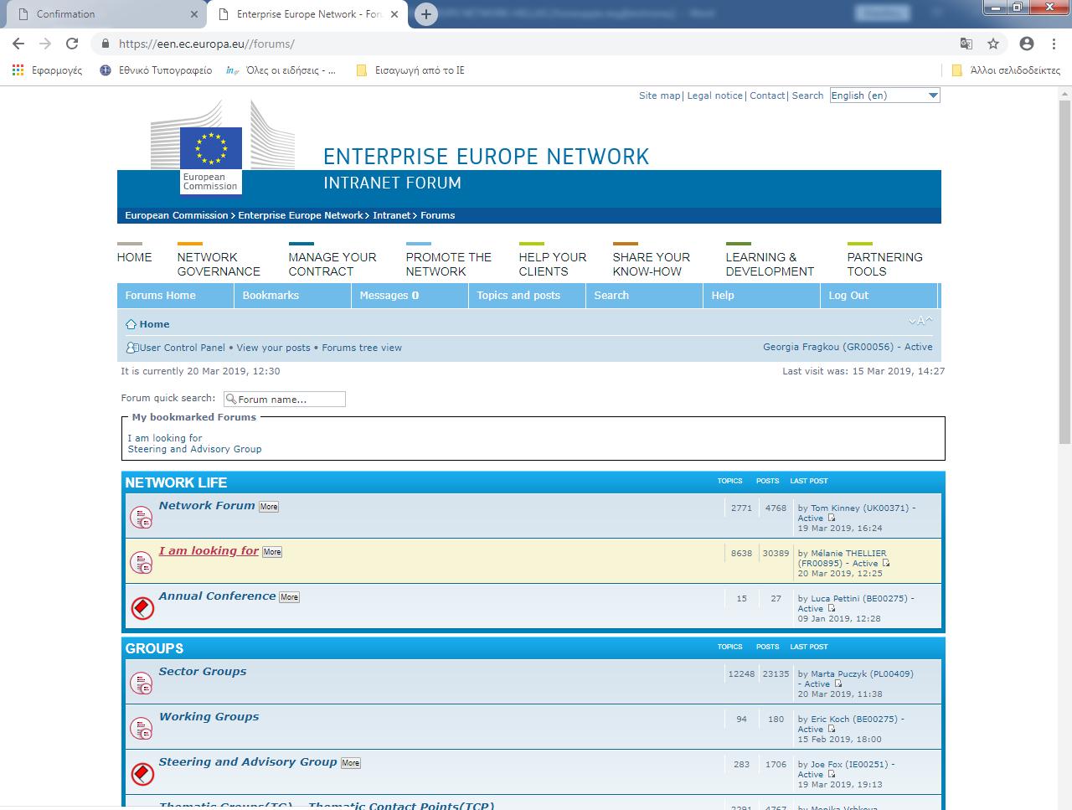Open the Legal notice link
The image size is (1072, 810).
tap(714, 95)
